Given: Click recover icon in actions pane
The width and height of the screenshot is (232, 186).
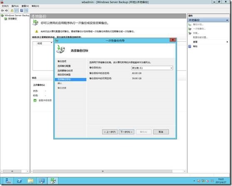Looking at the screenshot, I should (x=190, y=33).
